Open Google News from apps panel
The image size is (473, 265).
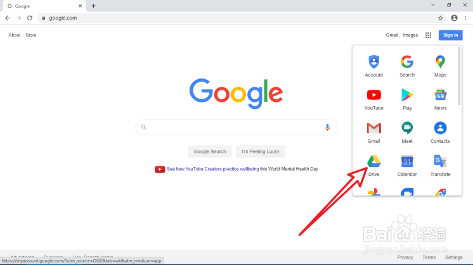[x=440, y=99]
